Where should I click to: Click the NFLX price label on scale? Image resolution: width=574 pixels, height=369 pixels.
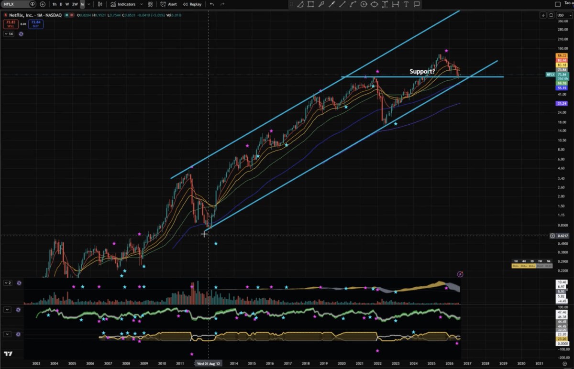pos(551,75)
